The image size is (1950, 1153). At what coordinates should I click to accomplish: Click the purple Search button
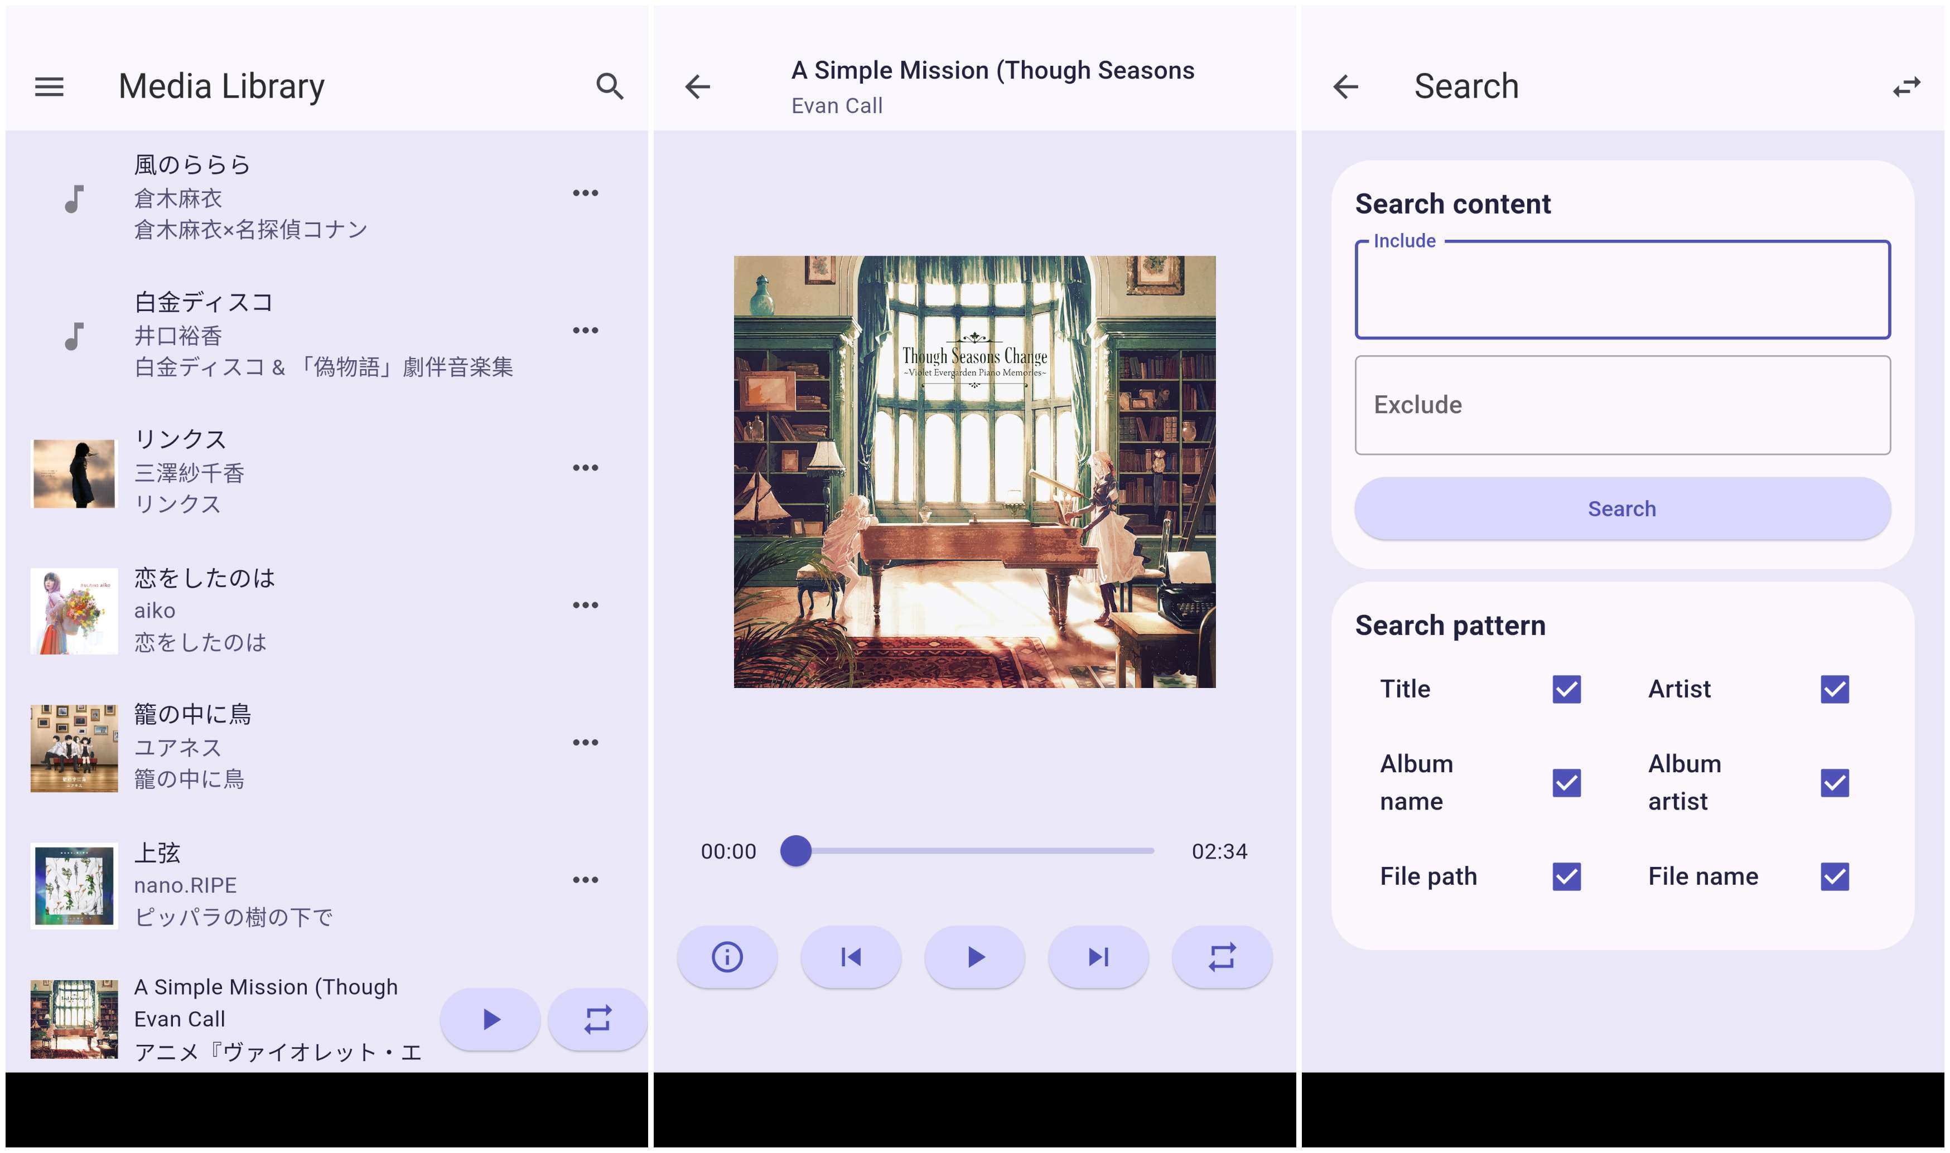[1622, 509]
